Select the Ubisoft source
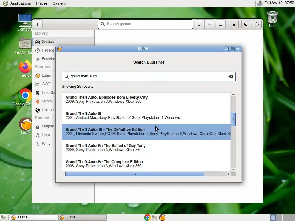This screenshot has height=221, width=295. coord(45,110)
